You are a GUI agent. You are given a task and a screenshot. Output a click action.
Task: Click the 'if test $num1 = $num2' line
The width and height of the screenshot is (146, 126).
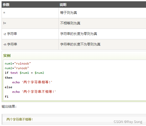25,73
